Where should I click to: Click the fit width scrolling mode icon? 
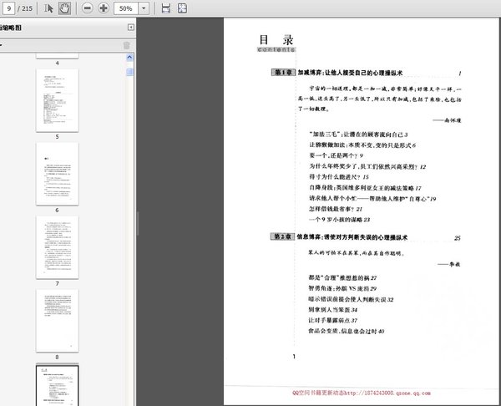(166, 8)
